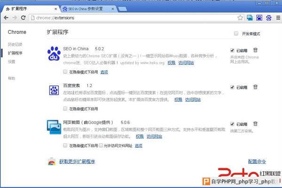Reload the extensions page
Screen dimensions: 282x188
point(23,18)
